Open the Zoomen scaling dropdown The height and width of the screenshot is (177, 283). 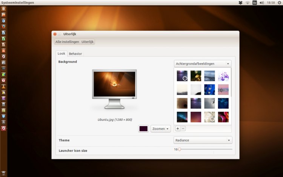pyautogui.click(x=161, y=129)
